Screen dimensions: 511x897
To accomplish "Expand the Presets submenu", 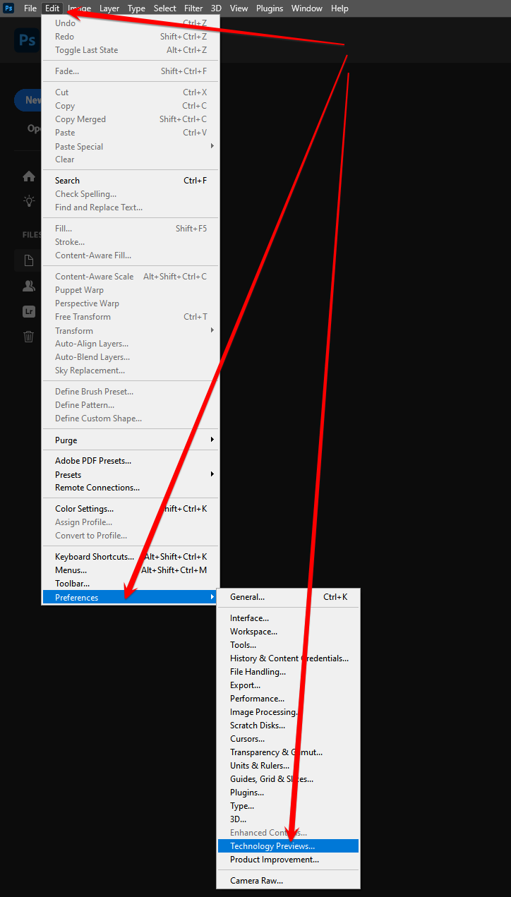I will (x=131, y=475).
